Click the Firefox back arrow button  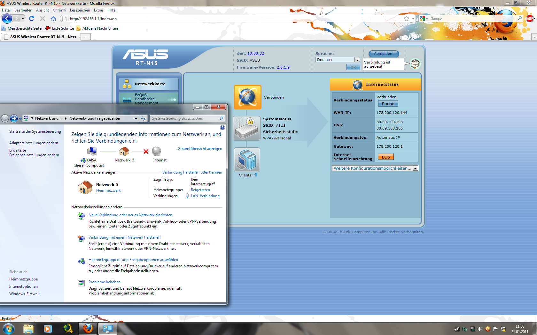point(7,19)
